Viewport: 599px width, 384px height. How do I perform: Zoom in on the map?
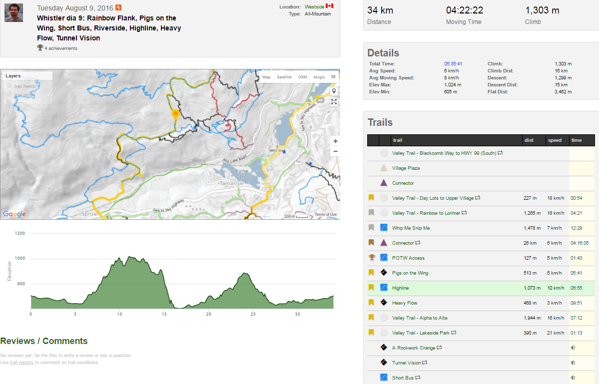pyautogui.click(x=335, y=141)
